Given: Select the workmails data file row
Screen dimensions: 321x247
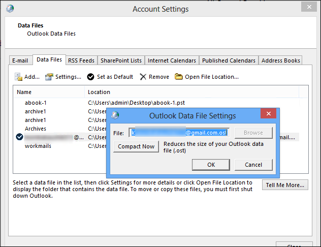Looking at the screenshot, I should pyautogui.click(x=60, y=146).
